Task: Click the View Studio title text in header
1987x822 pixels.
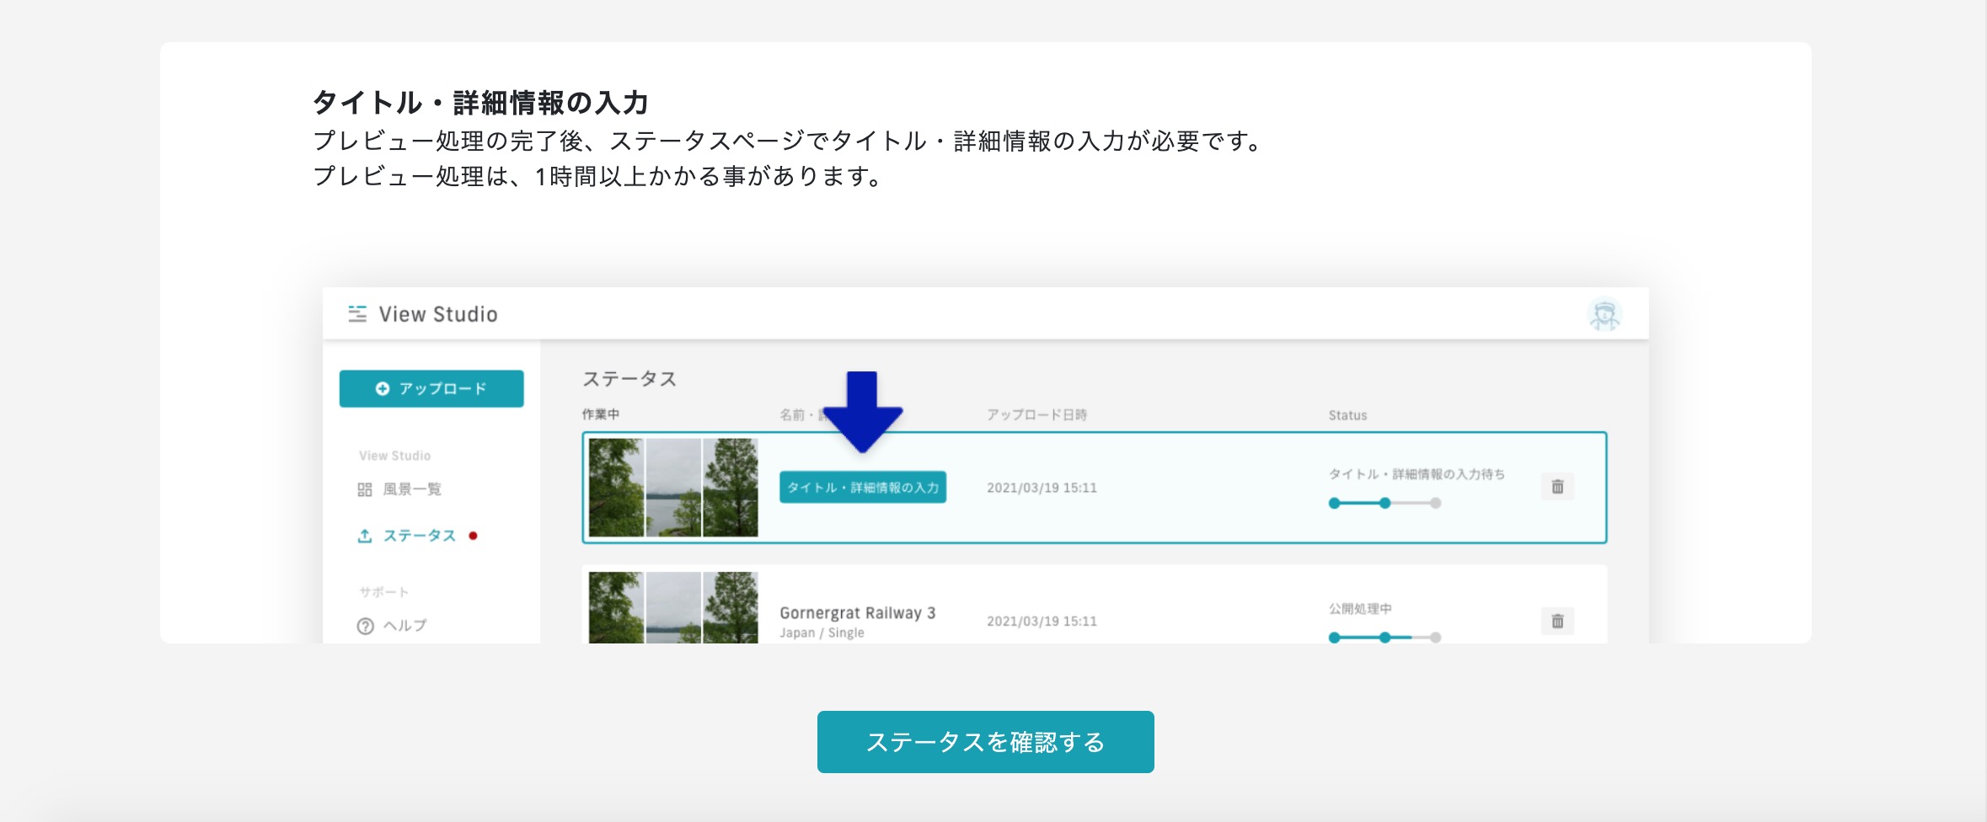Action: tap(438, 314)
